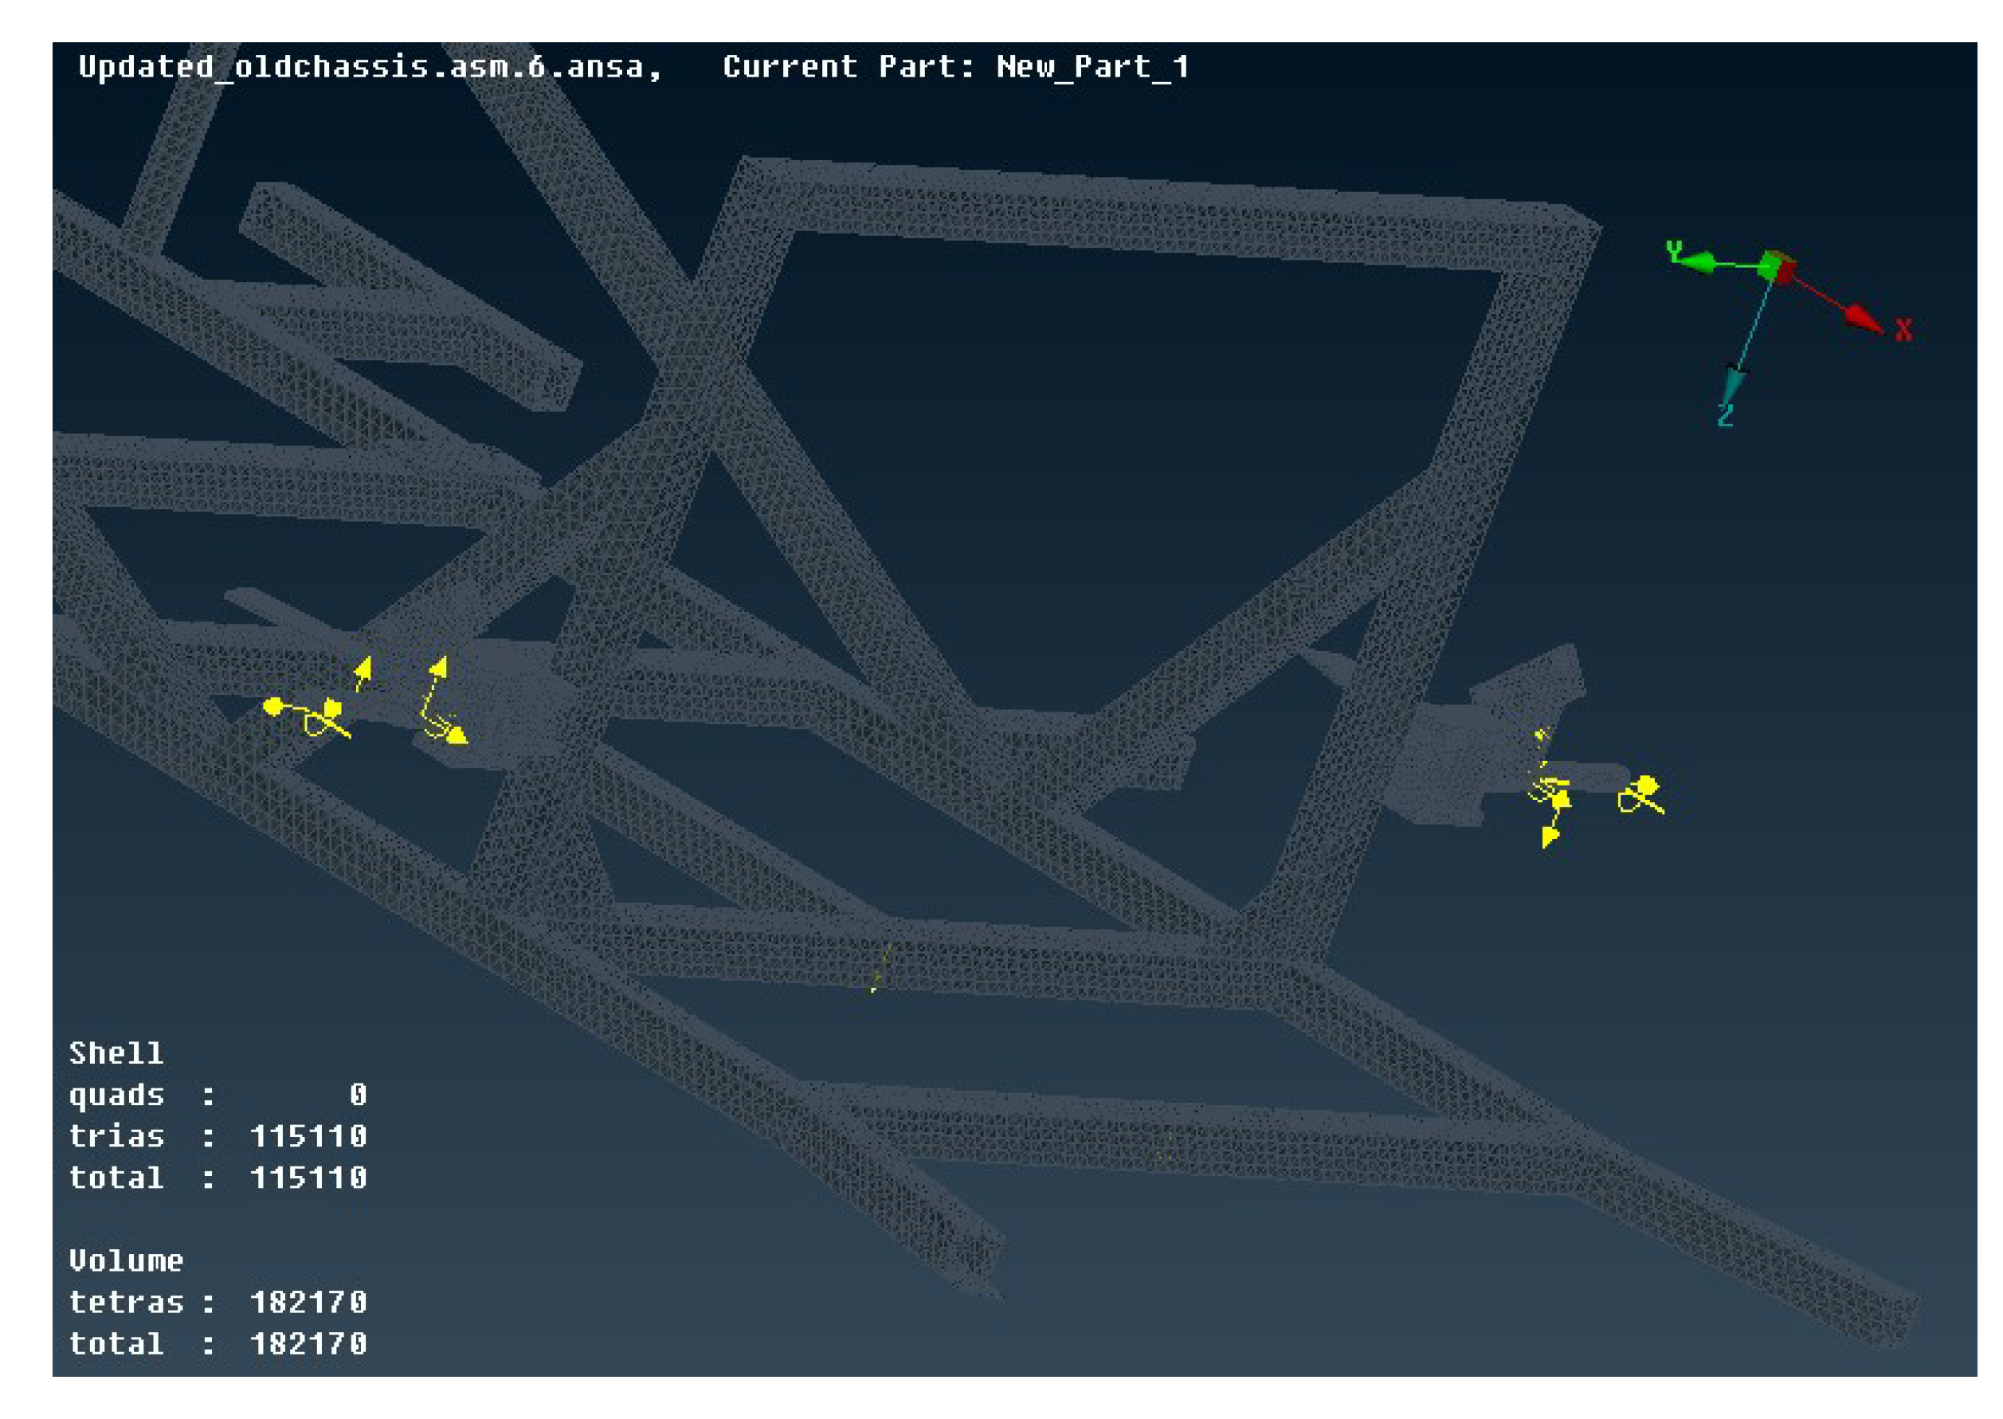Click the trias count 115110

tap(308, 1136)
